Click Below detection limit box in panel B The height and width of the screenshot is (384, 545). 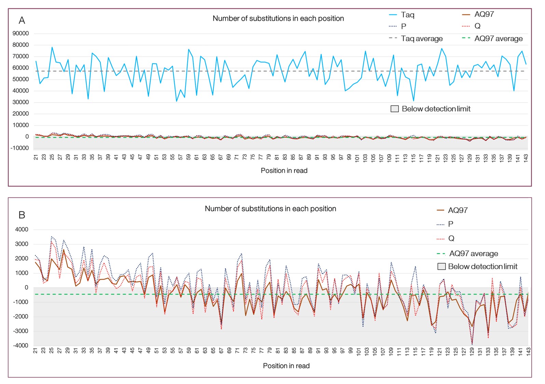click(x=441, y=266)
